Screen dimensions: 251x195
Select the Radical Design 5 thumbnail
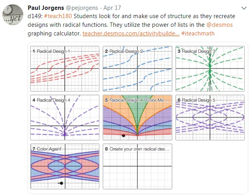click(x=210, y=117)
